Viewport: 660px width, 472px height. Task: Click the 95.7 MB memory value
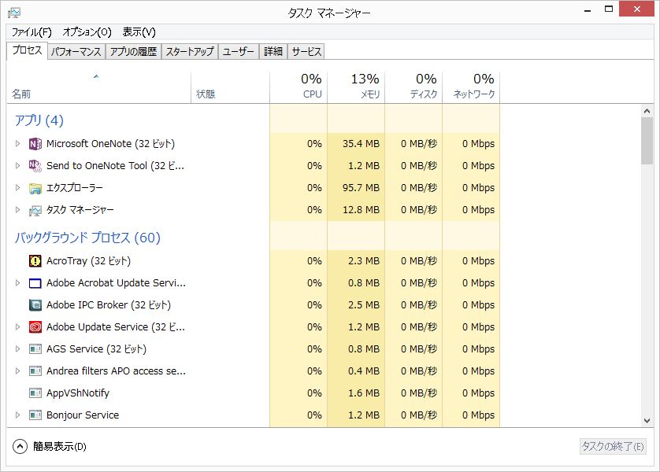[361, 188]
